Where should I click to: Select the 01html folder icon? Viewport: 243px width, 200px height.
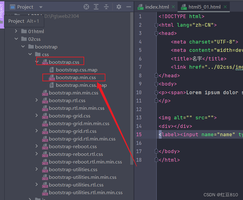(x=24, y=31)
